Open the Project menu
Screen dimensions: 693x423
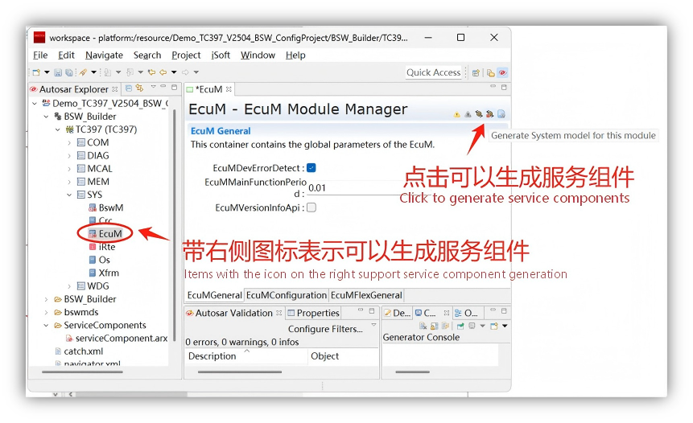[x=186, y=55]
